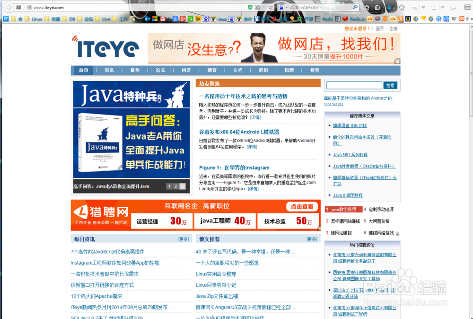
Task: Select the 精华 navigation tab
Action: click(135, 70)
